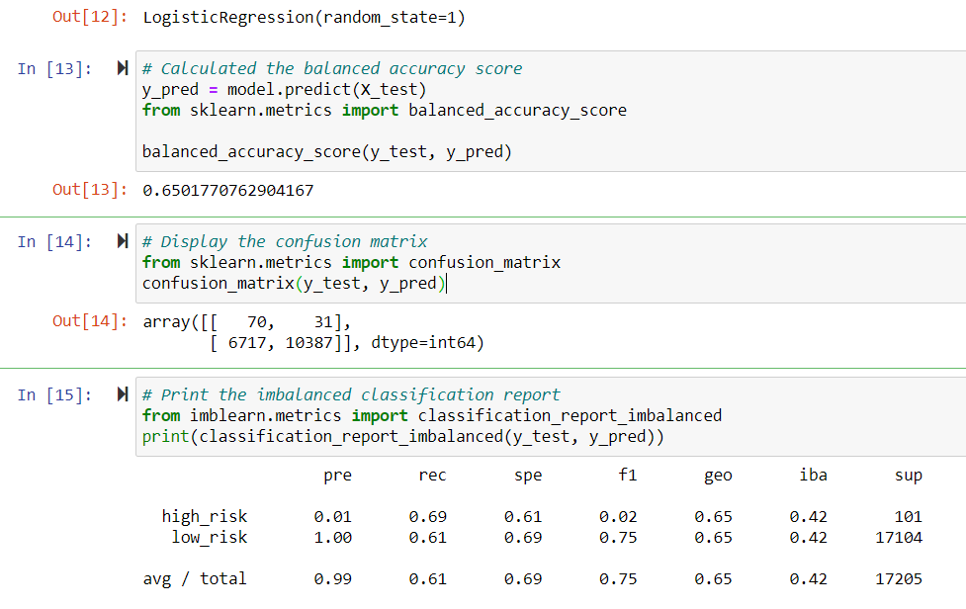Click the low_risk precision value 1.00

(x=332, y=538)
